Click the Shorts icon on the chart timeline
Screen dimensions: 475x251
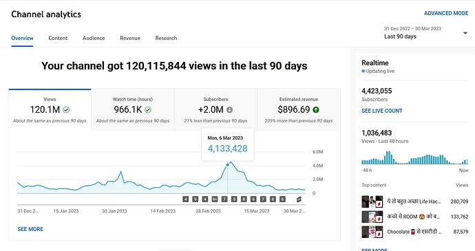click(299, 199)
